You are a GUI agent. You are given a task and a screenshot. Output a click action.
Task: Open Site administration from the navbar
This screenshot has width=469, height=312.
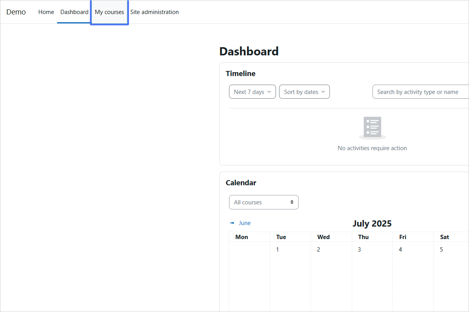[154, 12]
